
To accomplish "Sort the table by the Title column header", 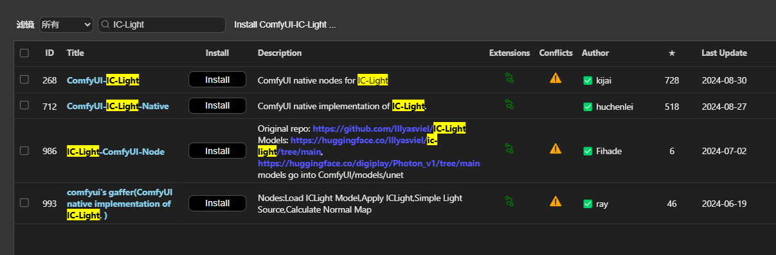I will click(x=75, y=53).
